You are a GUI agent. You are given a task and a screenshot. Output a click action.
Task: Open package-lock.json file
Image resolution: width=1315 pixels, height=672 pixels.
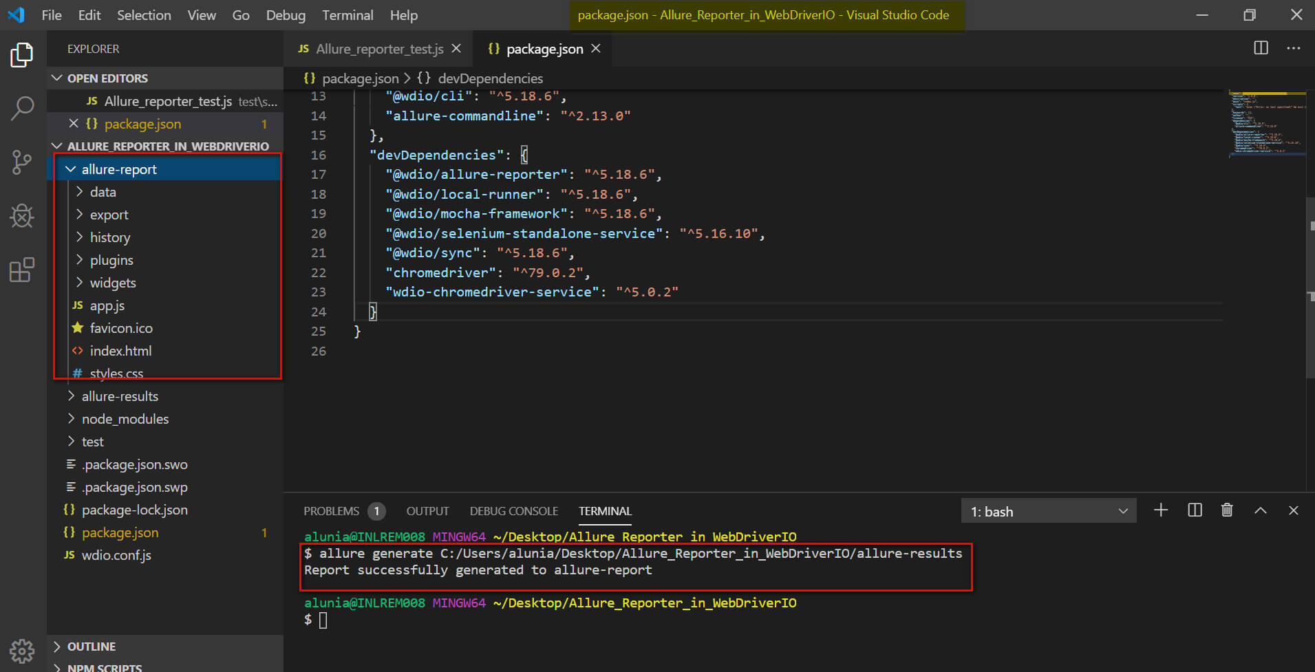coord(134,510)
